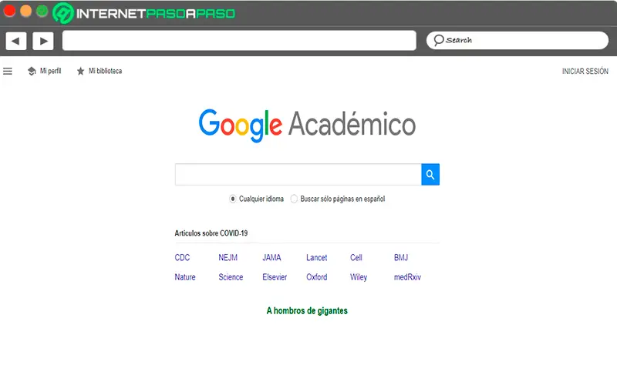This screenshot has height=385, width=617.
Task: Focus the Google Académico search box
Action: coord(298,175)
